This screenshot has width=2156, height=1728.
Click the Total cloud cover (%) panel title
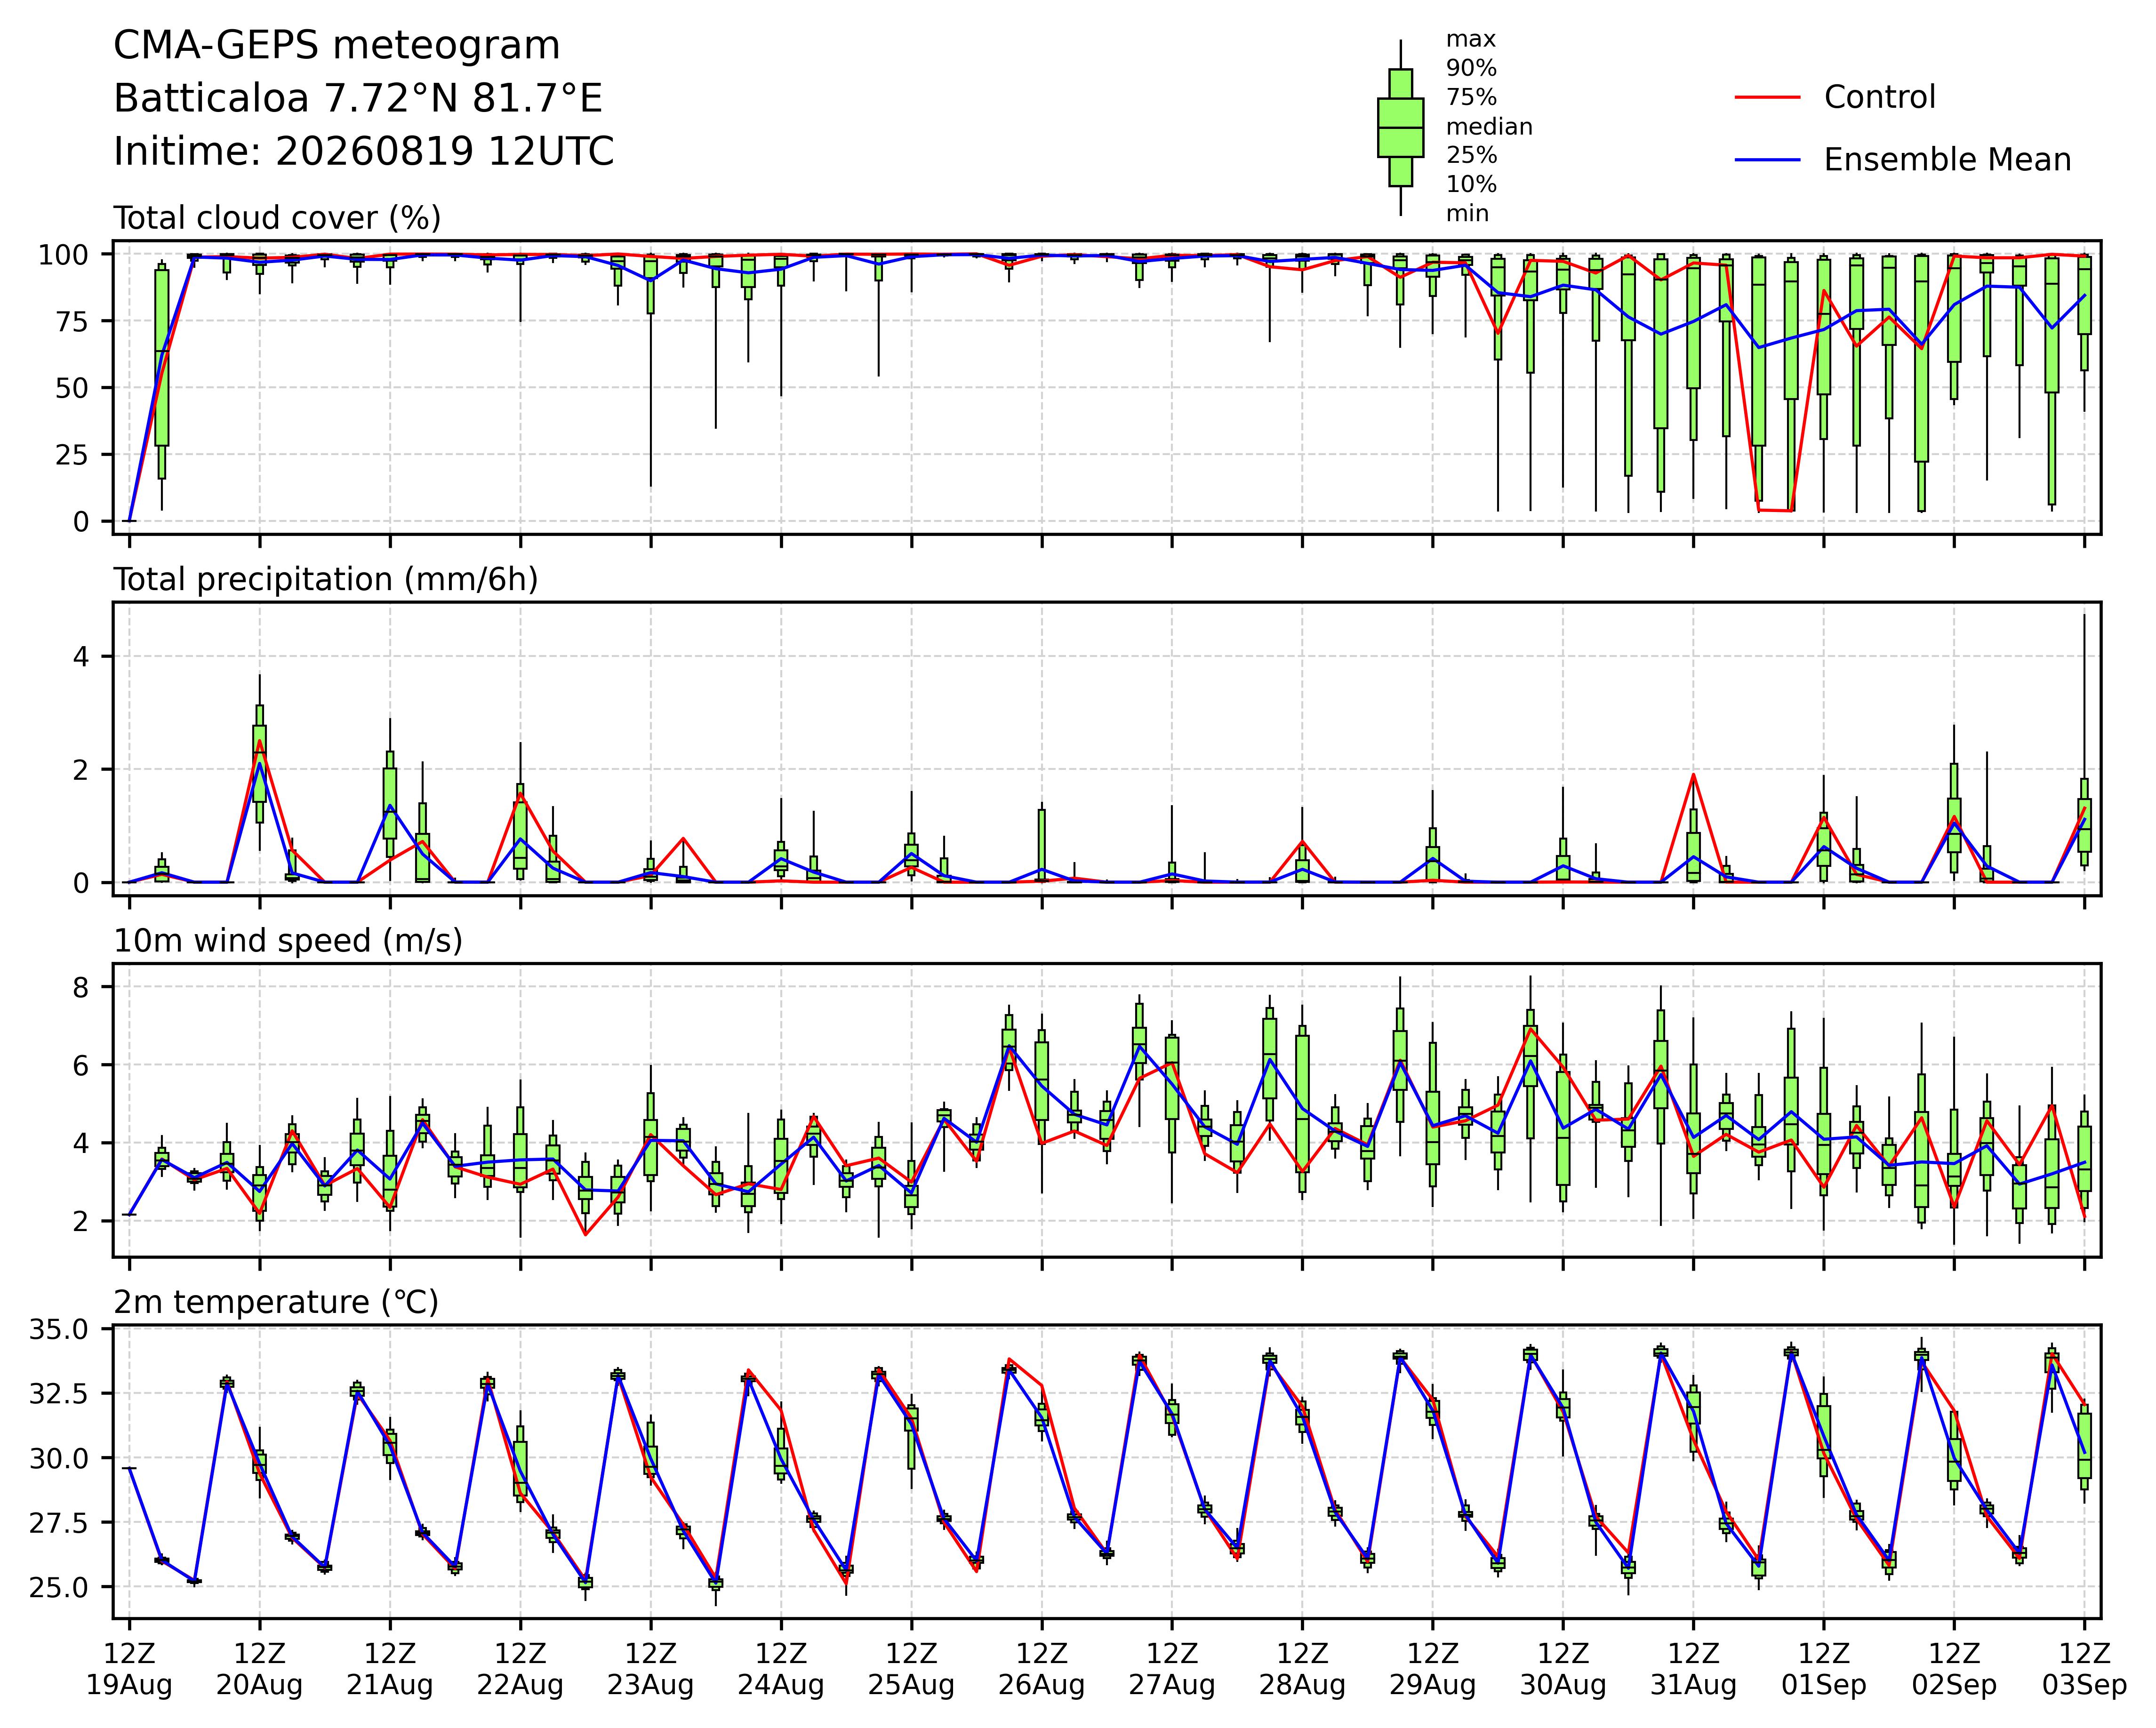277,218
